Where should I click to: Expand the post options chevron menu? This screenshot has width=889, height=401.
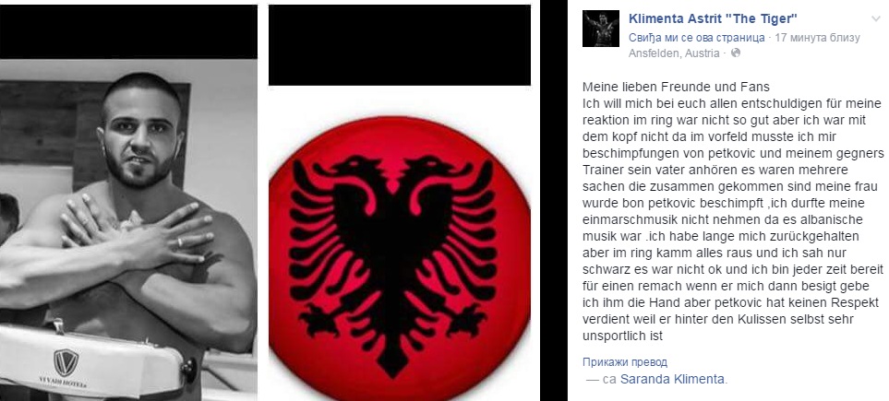click(x=875, y=18)
